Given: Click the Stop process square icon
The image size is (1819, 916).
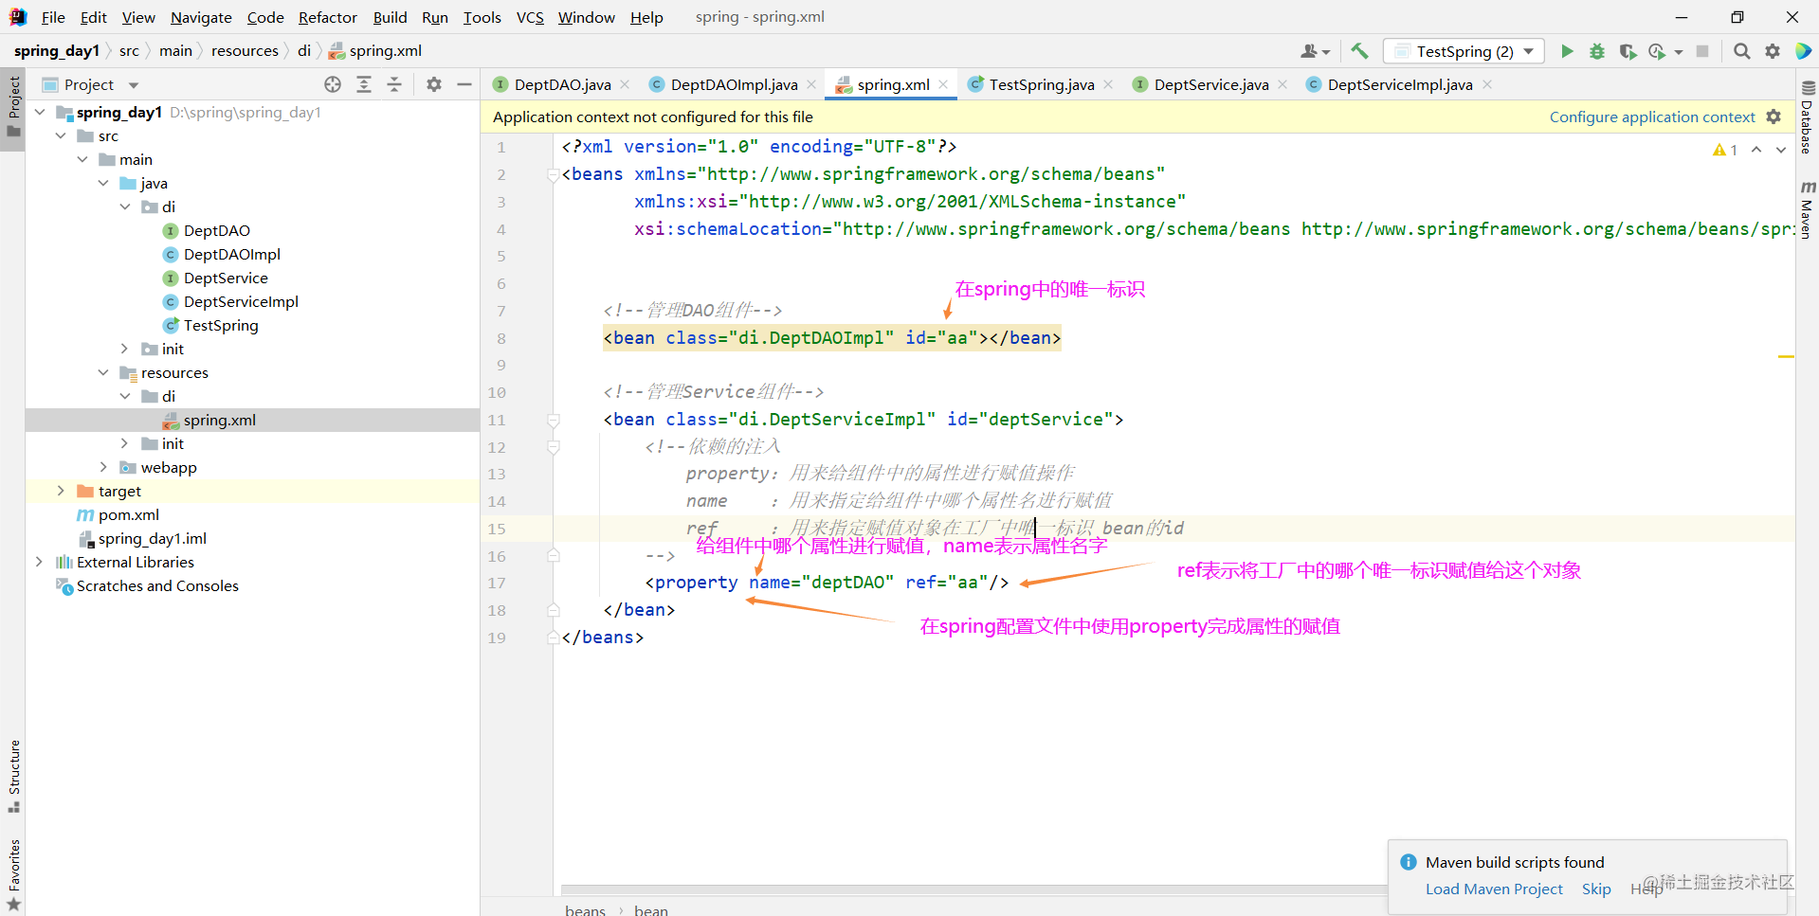Looking at the screenshot, I should click(x=1702, y=51).
